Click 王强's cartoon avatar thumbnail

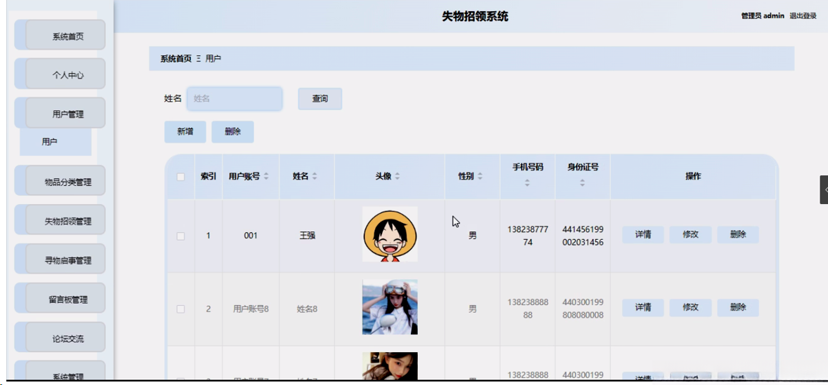[390, 234]
